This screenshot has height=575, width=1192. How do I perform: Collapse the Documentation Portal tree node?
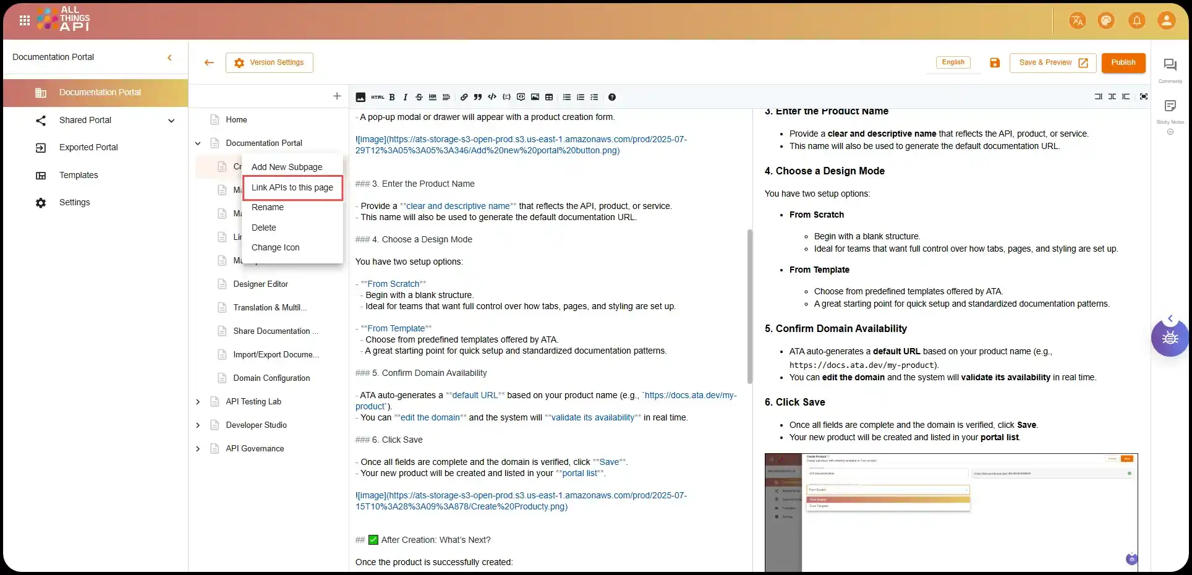pyautogui.click(x=198, y=143)
